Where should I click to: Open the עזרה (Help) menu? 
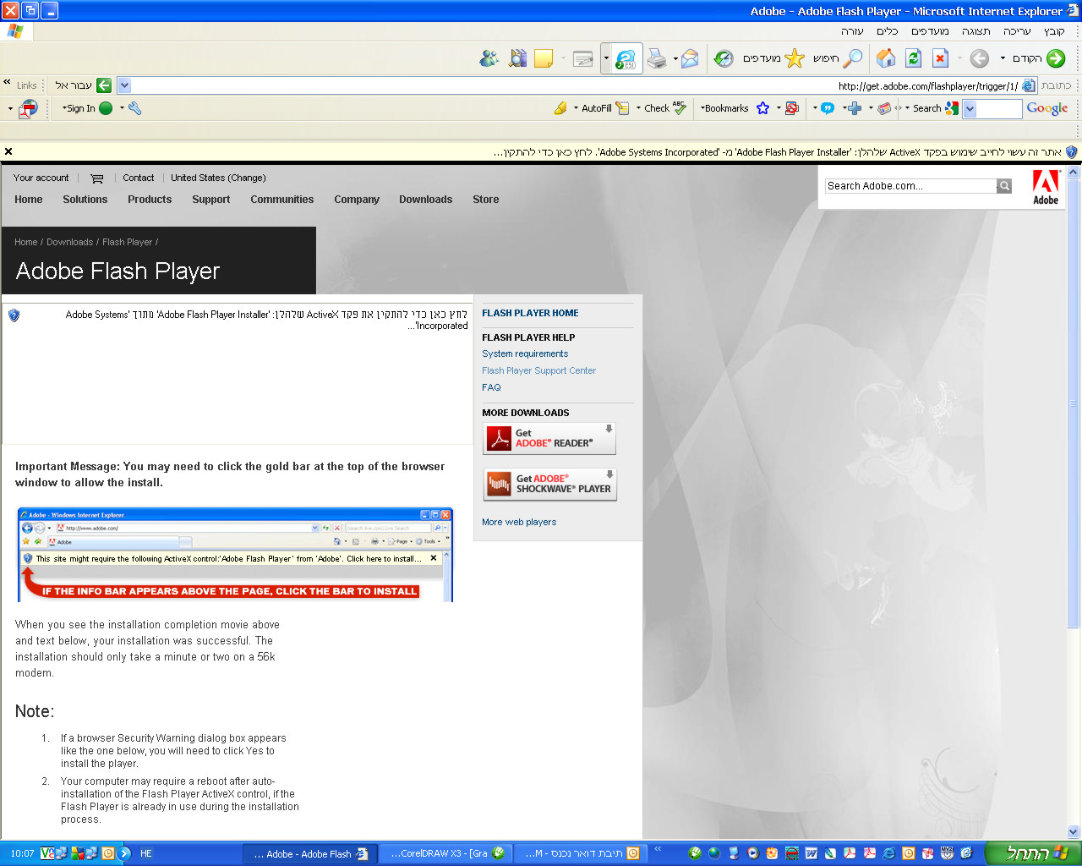point(852,31)
